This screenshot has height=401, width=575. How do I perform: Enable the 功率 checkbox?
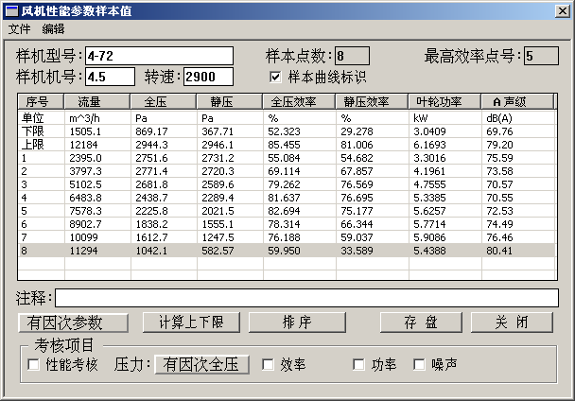(359, 364)
